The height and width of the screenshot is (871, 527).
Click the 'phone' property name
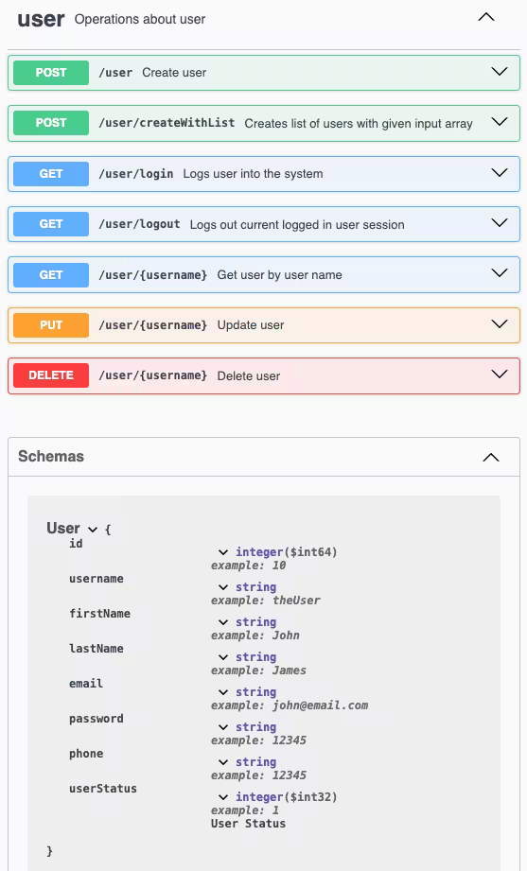pyautogui.click(x=86, y=754)
